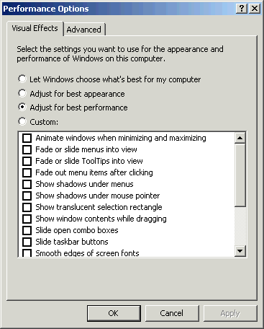Screen dimensions: 264x329
Task: Switch to the Advanced tab
Action: (84, 30)
